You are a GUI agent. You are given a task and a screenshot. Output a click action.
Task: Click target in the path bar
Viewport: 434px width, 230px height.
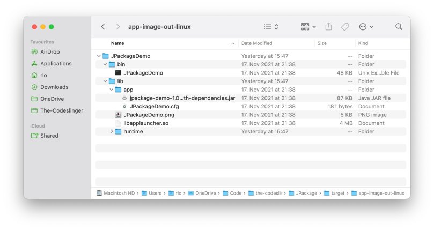[x=337, y=193]
